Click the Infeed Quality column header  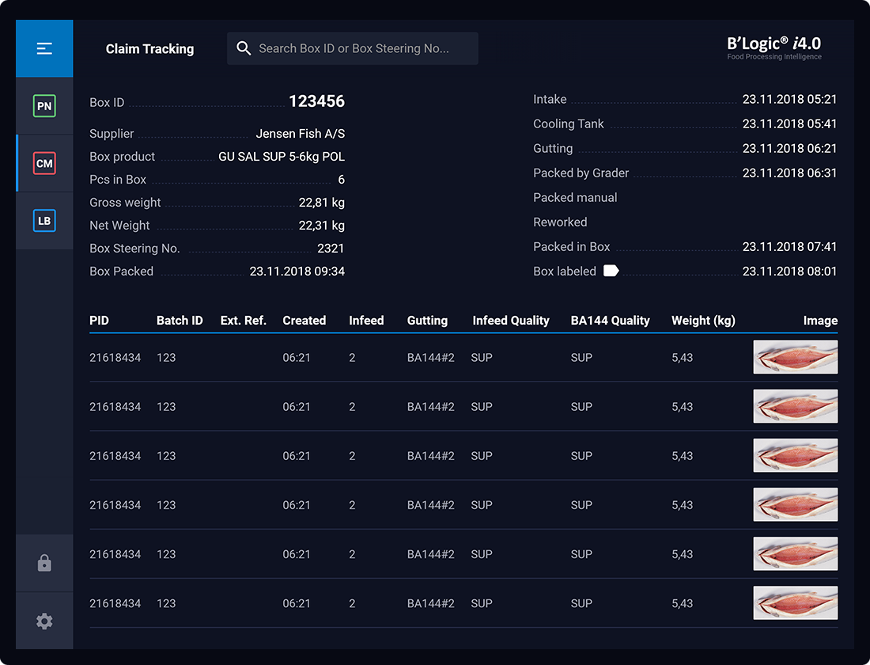511,321
